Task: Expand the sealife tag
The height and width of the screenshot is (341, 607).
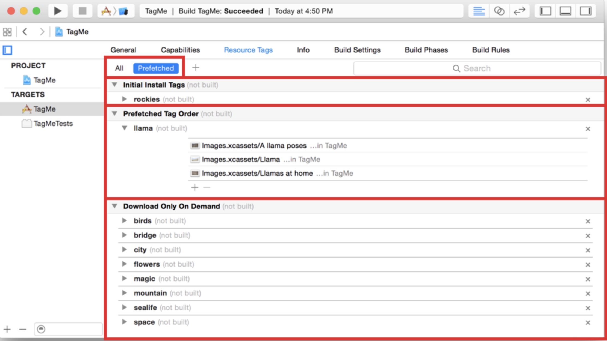Action: coord(125,307)
